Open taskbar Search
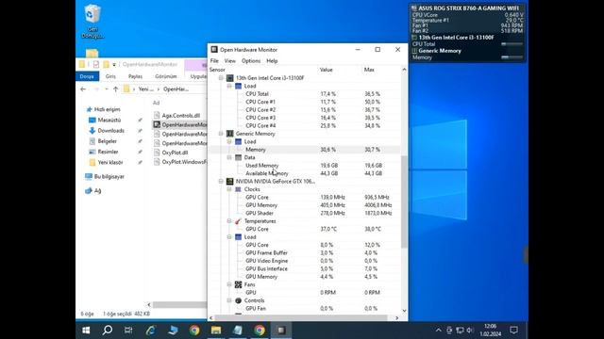The image size is (604, 339). 108,331
